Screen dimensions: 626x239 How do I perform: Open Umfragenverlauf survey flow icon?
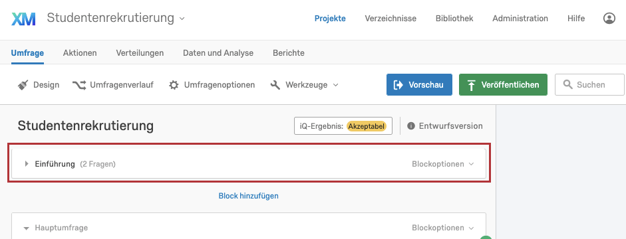[78, 85]
